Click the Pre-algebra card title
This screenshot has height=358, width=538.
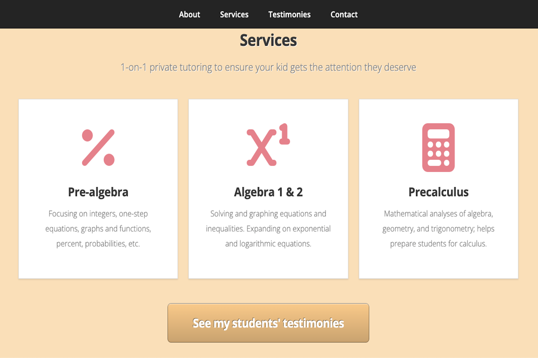[98, 192]
